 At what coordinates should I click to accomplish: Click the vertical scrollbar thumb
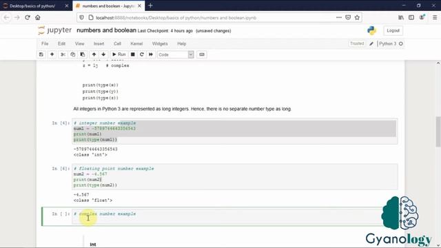(x=438, y=132)
